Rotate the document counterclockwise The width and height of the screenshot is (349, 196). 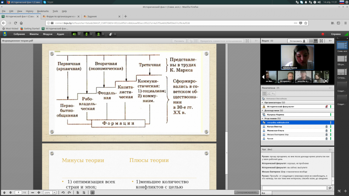63,193
